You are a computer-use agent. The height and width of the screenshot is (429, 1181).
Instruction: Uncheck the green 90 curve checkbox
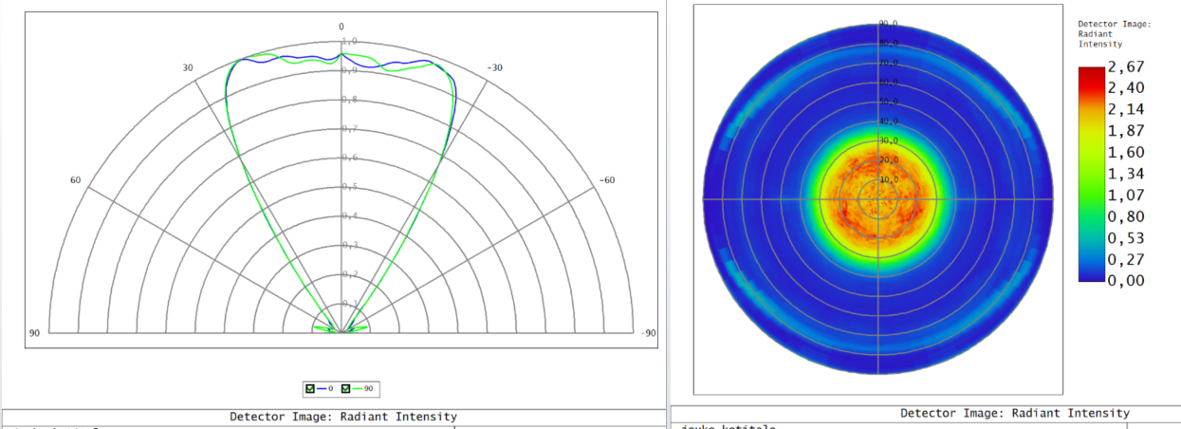pos(346,388)
